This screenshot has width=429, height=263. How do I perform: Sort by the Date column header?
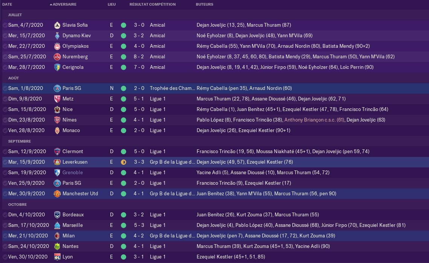[7, 5]
